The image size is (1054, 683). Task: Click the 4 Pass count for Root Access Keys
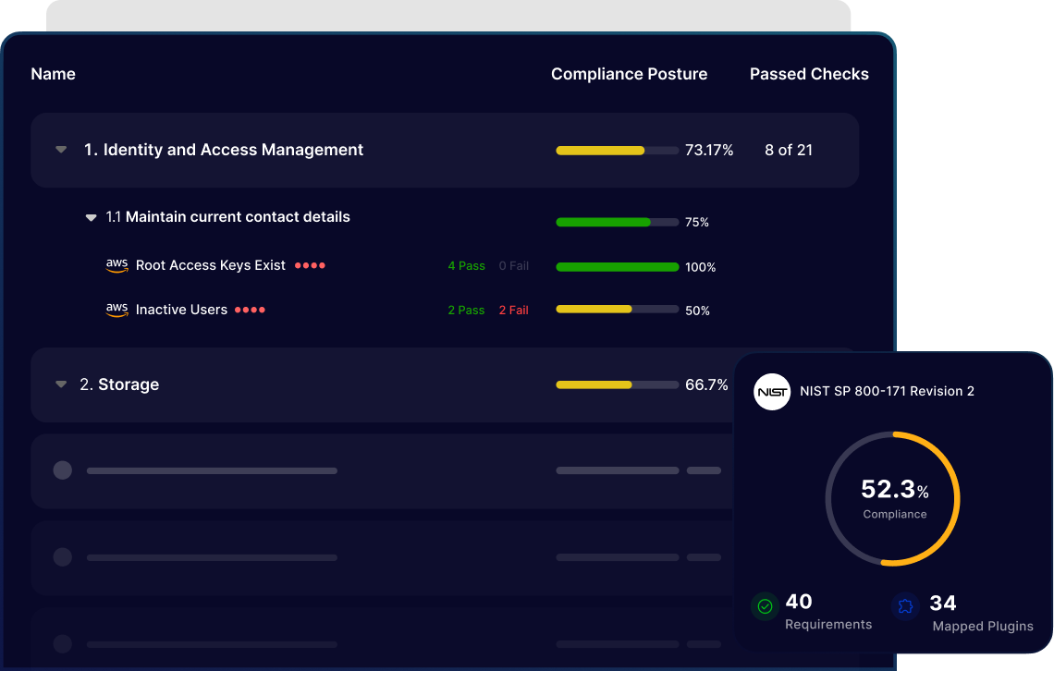click(x=466, y=266)
